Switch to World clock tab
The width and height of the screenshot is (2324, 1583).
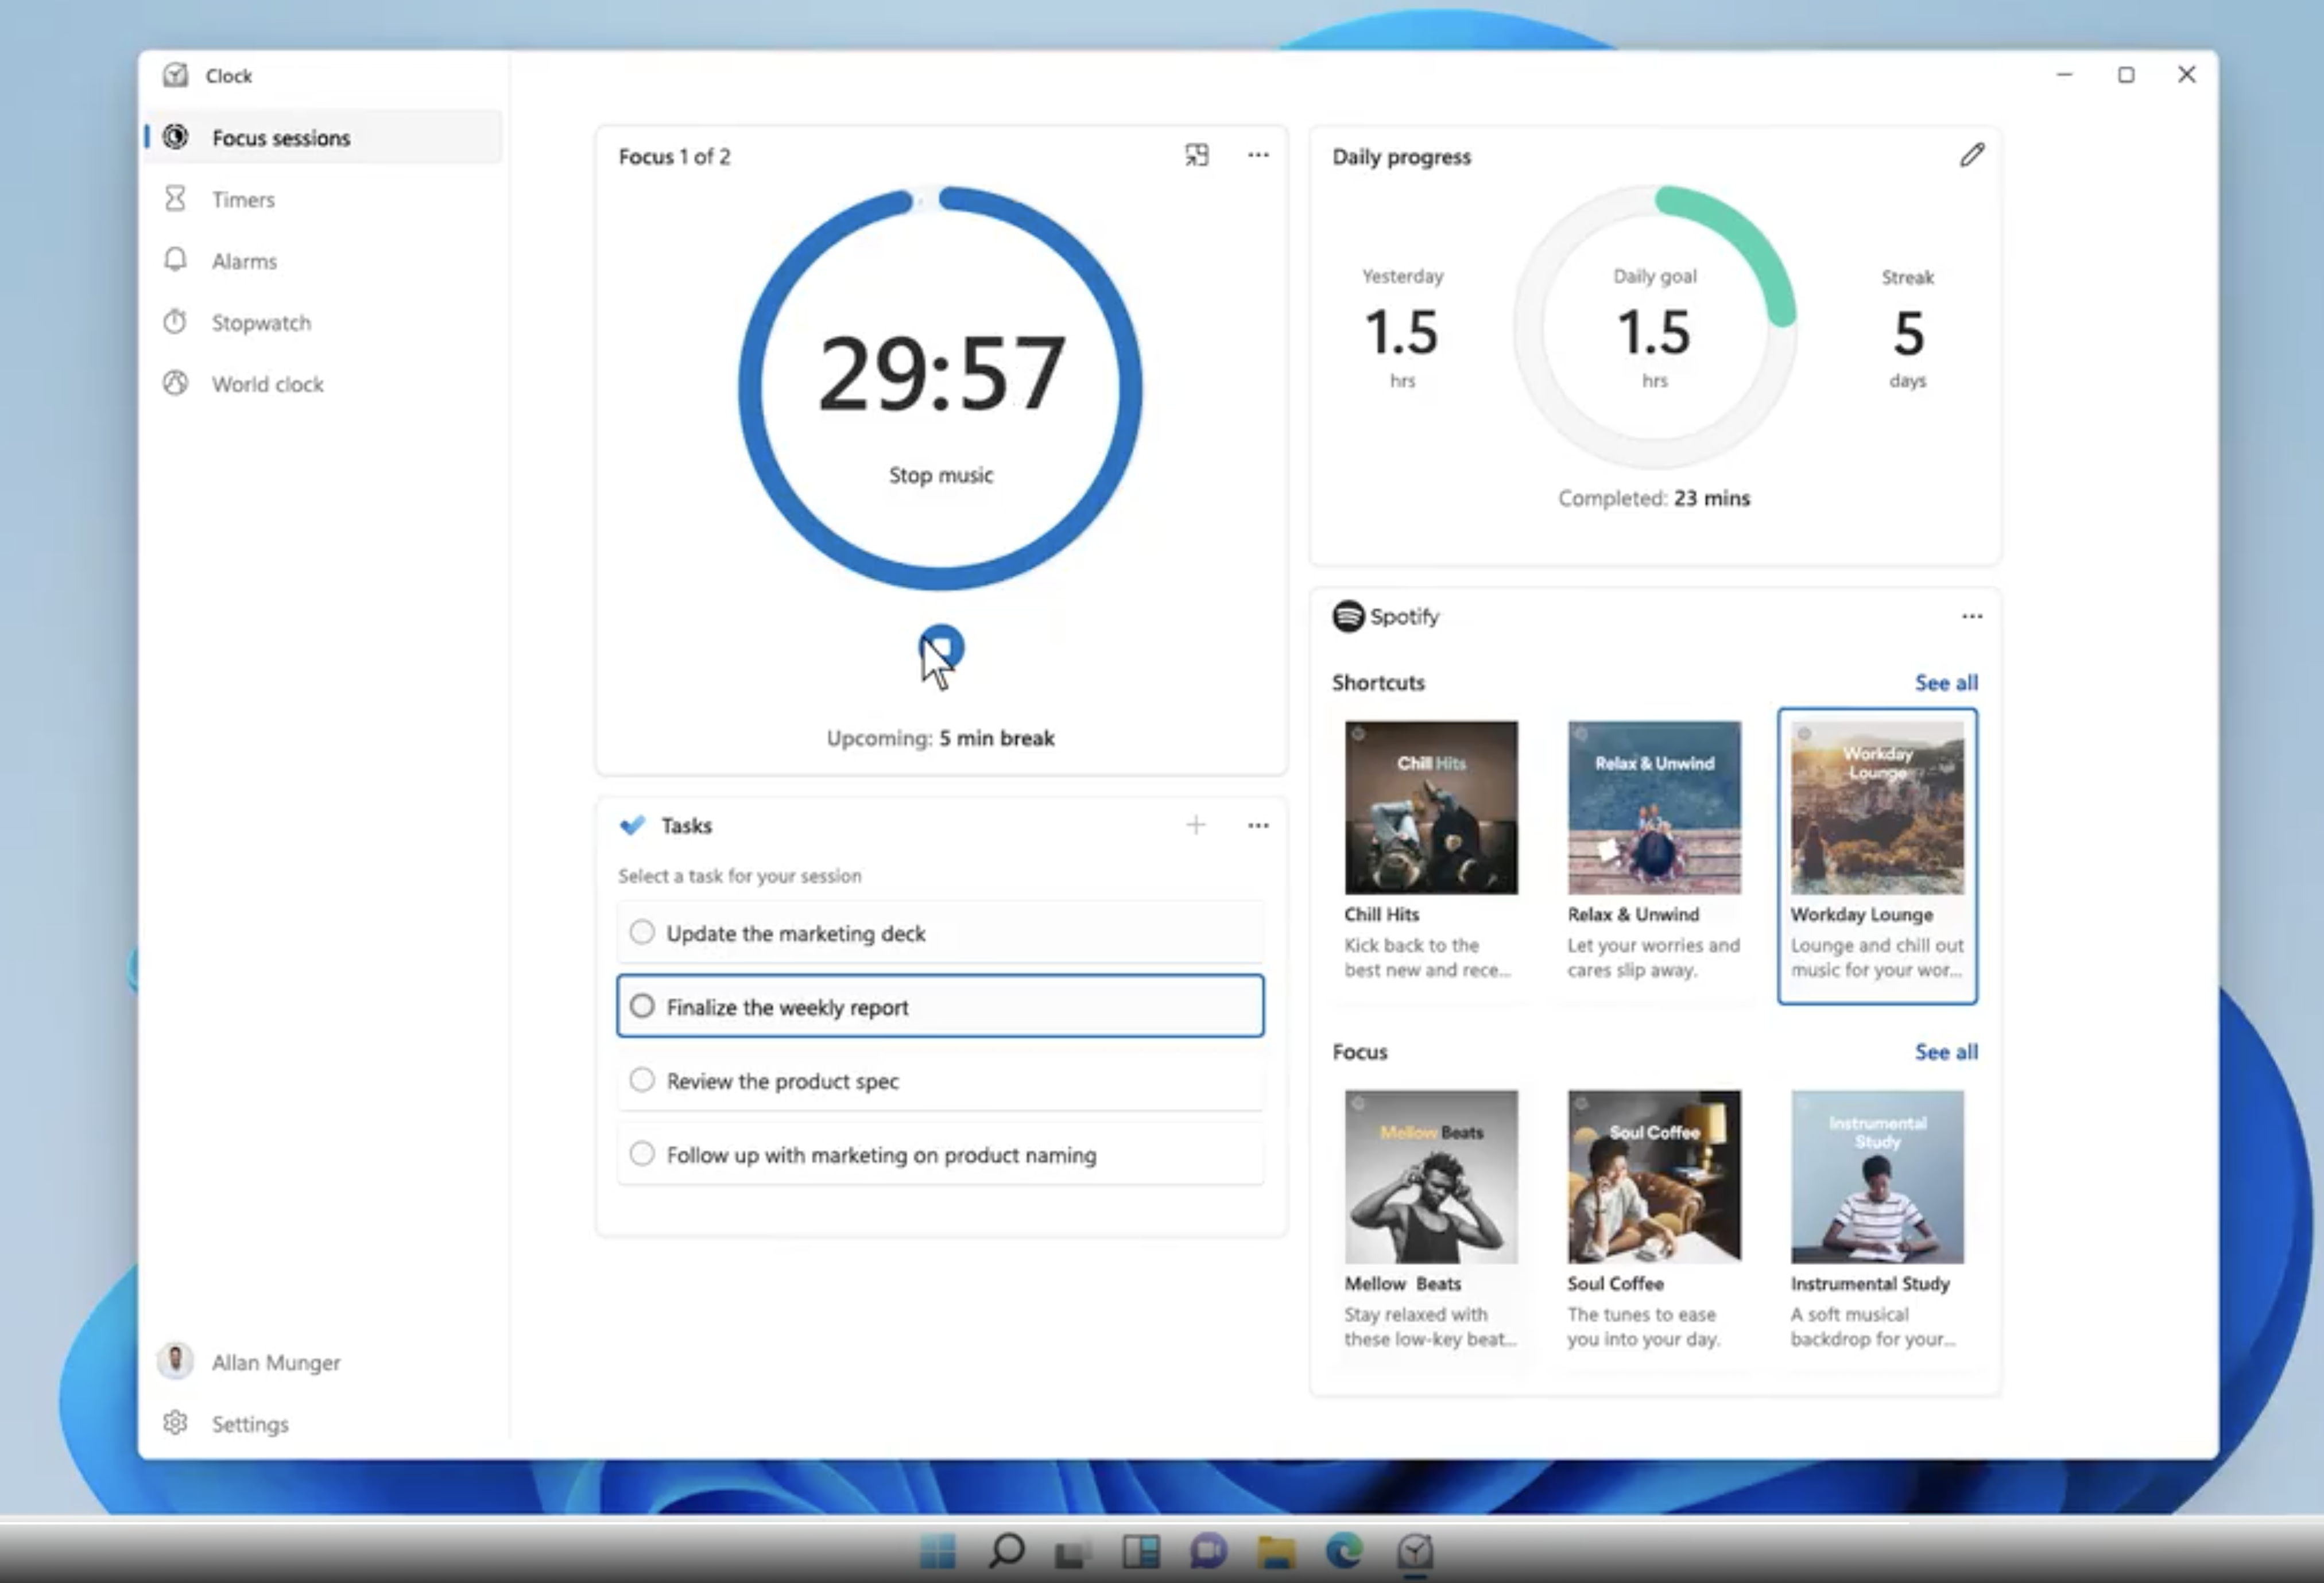point(266,384)
